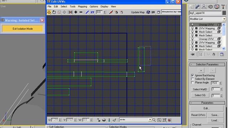This screenshot has height=128, width=228.
Task: Open the Hierarchy command panel tab
Action: [204, 7]
